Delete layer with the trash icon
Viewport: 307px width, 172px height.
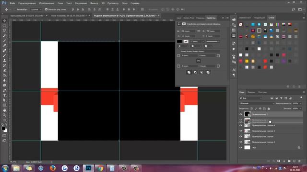(299, 161)
